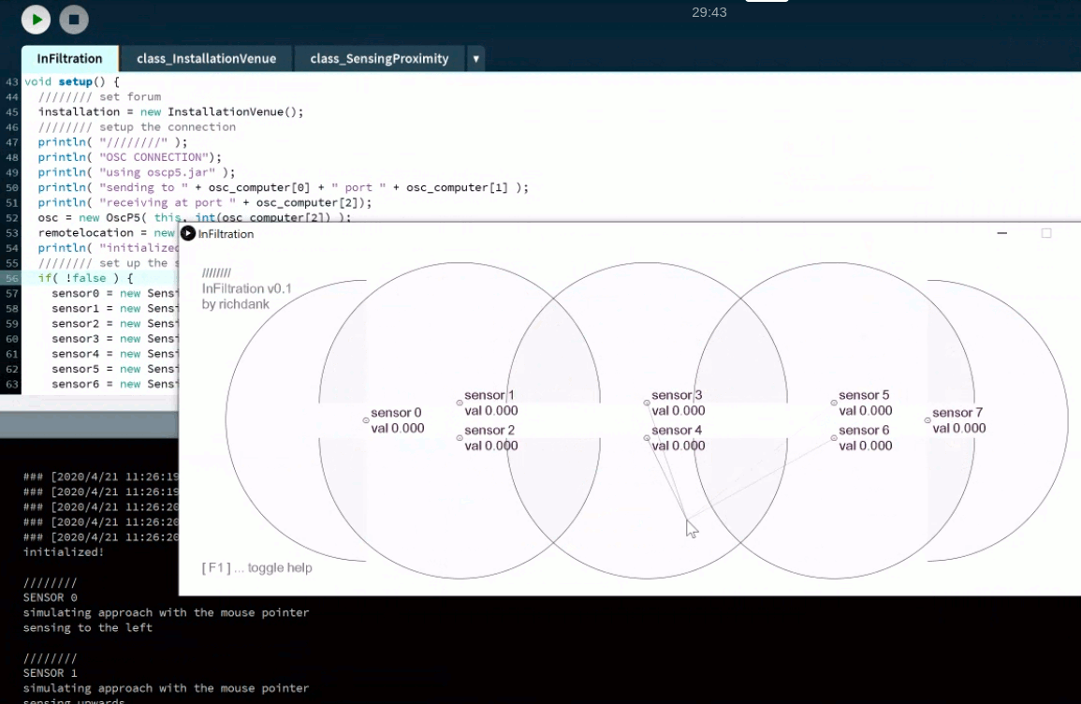This screenshot has height=704, width=1081.
Task: Click the sensor 5 node circle
Action: coord(834,403)
